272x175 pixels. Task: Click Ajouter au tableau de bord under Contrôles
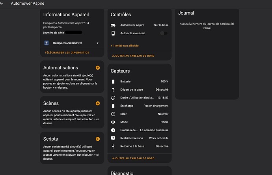pyautogui.click(x=133, y=56)
